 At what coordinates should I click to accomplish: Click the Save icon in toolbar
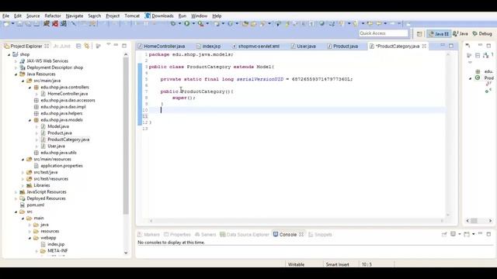pyautogui.click(x=19, y=24)
